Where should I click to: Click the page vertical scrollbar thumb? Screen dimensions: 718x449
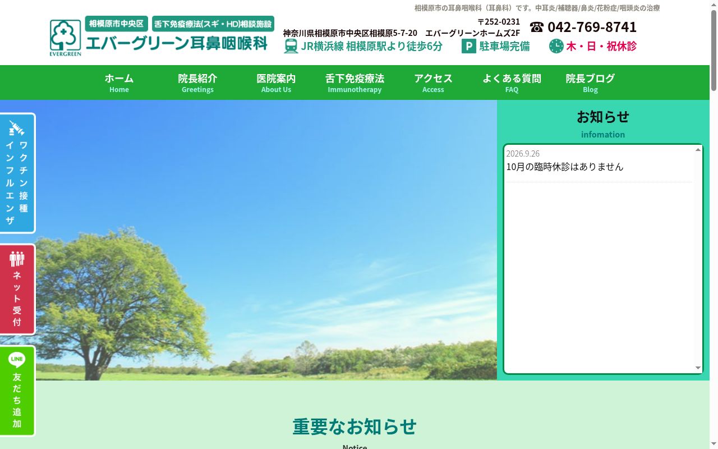click(x=714, y=51)
